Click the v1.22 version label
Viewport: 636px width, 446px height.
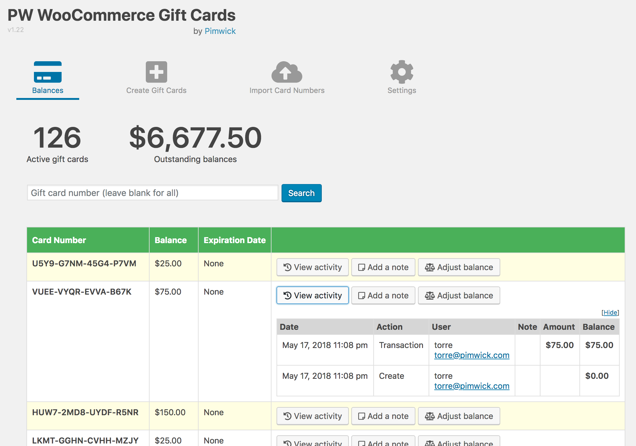coord(16,30)
